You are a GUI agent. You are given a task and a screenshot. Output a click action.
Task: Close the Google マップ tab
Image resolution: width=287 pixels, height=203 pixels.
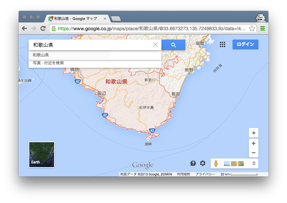coord(105,19)
